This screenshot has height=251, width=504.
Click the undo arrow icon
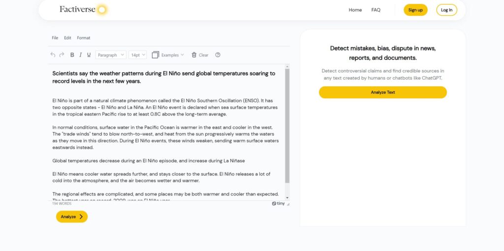pyautogui.click(x=53, y=55)
